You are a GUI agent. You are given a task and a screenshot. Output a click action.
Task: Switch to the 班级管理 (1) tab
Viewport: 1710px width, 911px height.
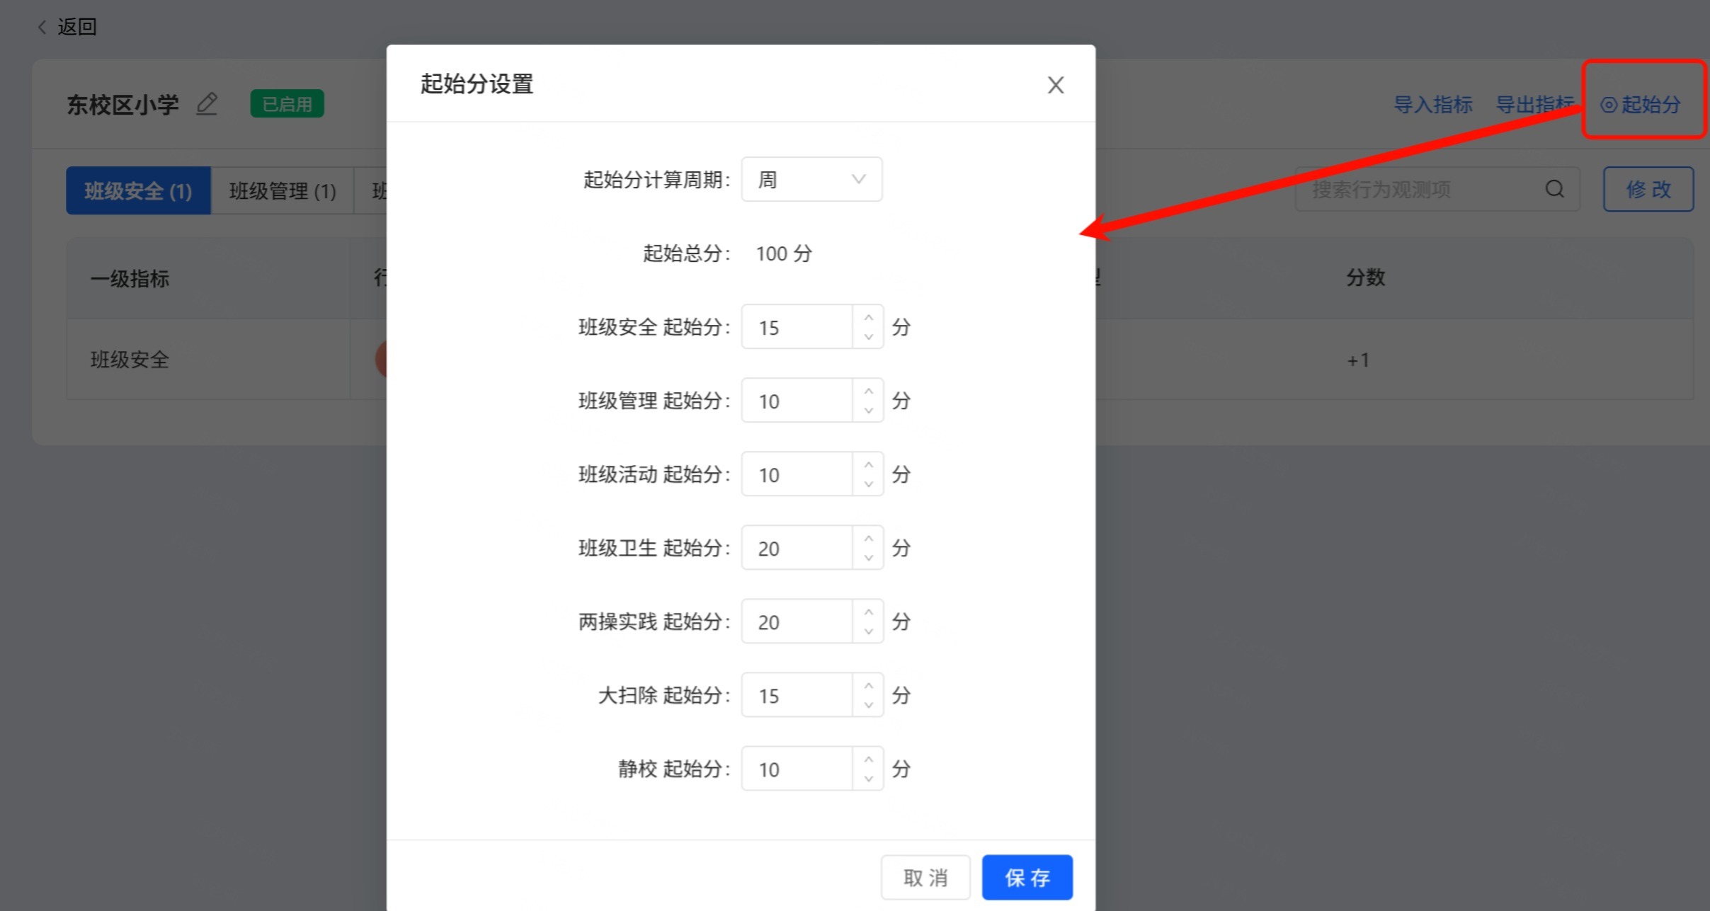282,190
